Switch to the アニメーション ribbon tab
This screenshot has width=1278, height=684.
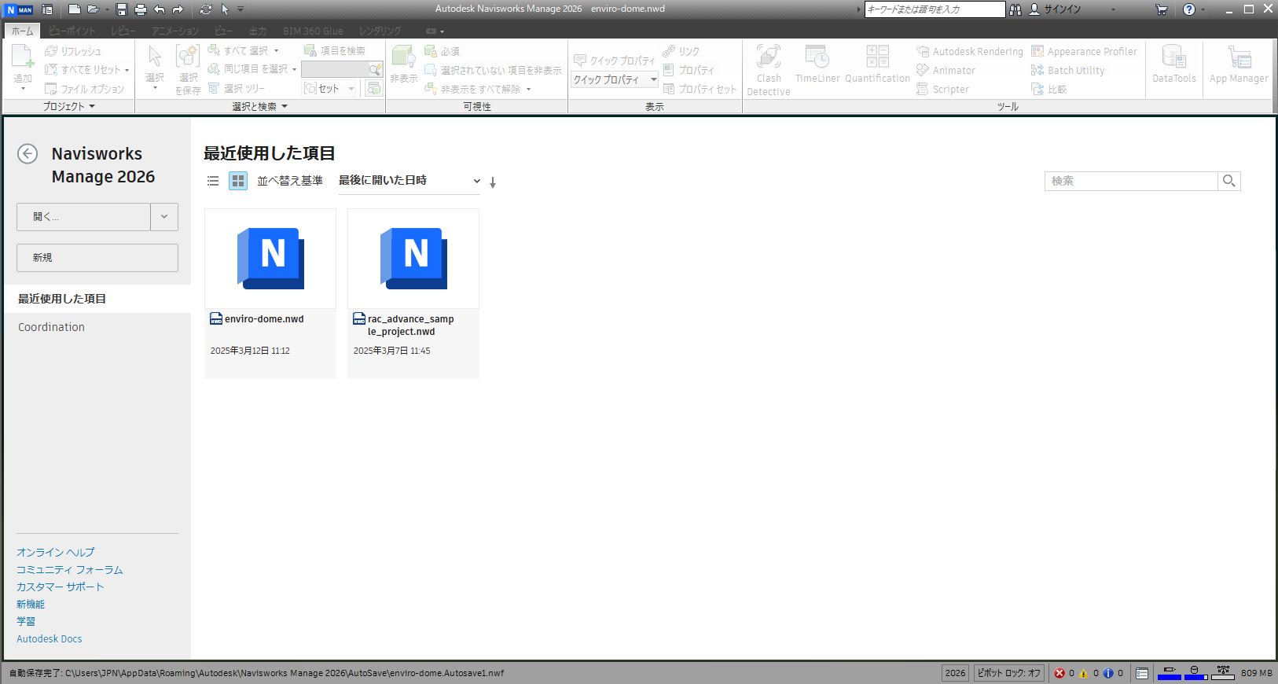pos(175,31)
